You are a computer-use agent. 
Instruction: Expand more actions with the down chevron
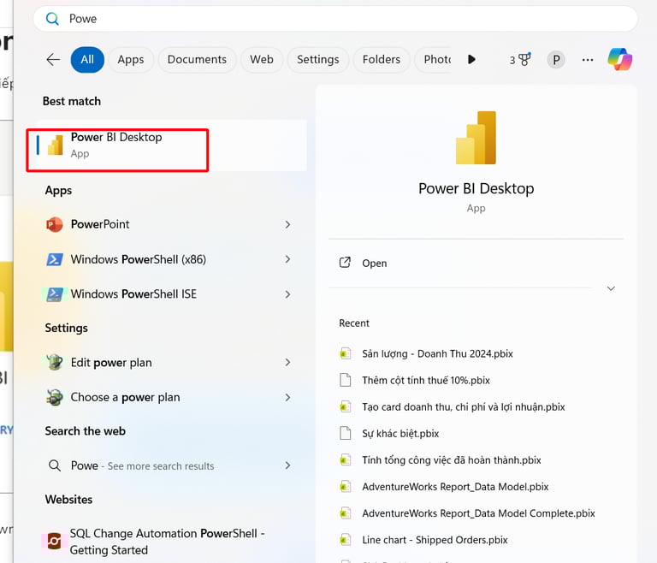pos(611,288)
